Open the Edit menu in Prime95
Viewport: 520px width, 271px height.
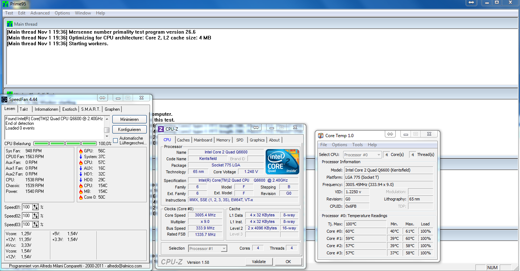(22, 13)
